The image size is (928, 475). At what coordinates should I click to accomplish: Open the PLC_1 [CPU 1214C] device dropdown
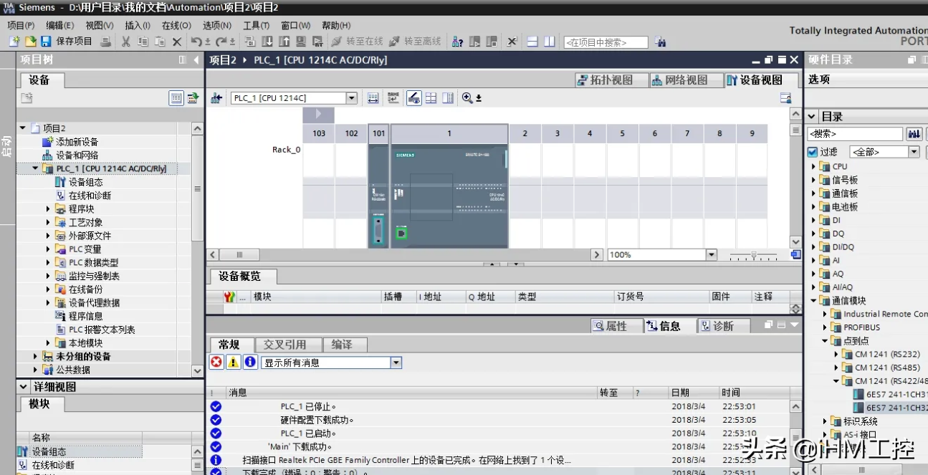[x=351, y=98]
